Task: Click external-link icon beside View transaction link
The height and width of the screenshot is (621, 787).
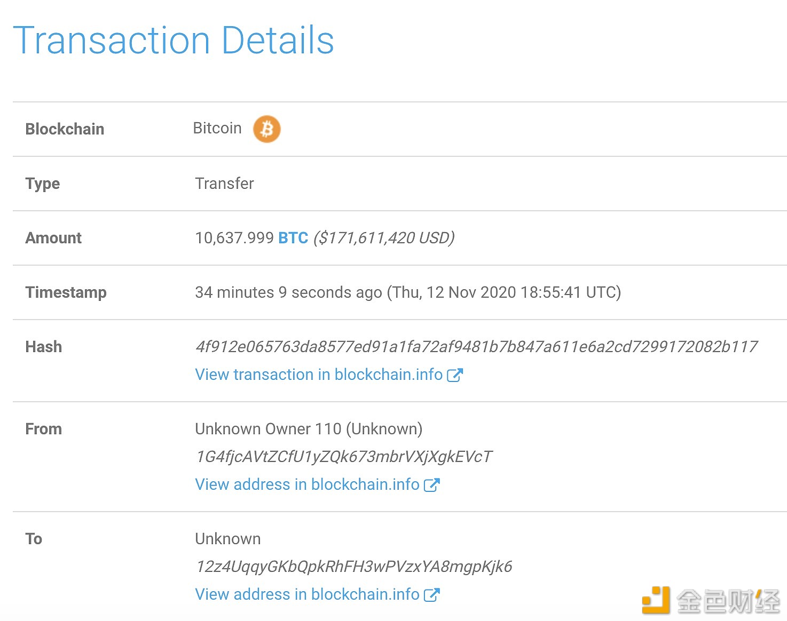Action: point(455,375)
